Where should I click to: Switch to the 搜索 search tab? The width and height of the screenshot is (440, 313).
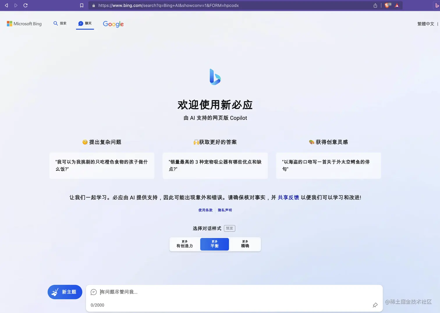(60, 23)
